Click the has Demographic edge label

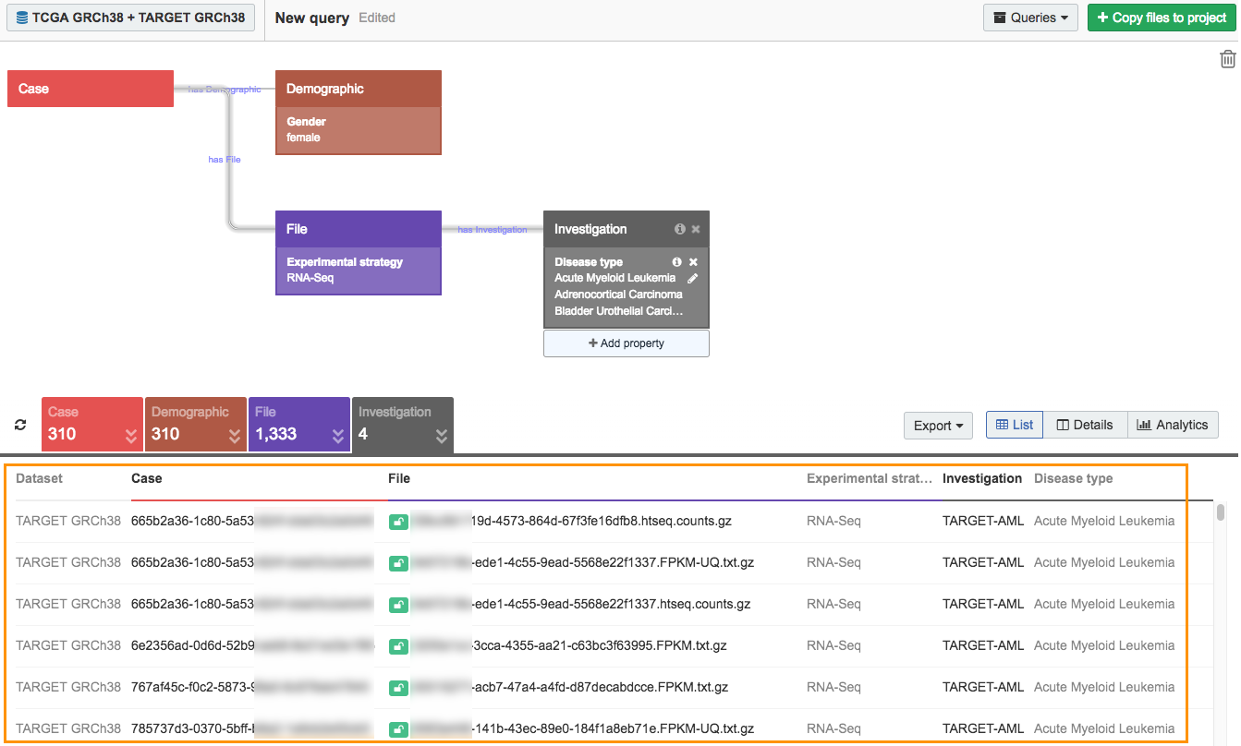[225, 90]
